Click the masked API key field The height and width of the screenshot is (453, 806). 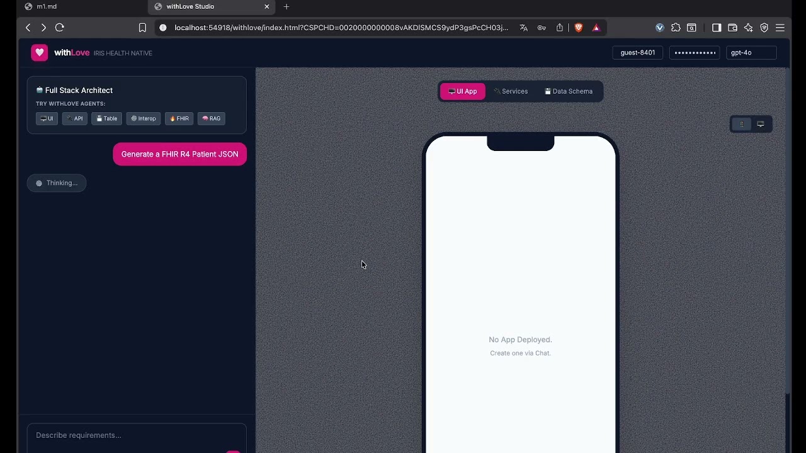click(695, 53)
